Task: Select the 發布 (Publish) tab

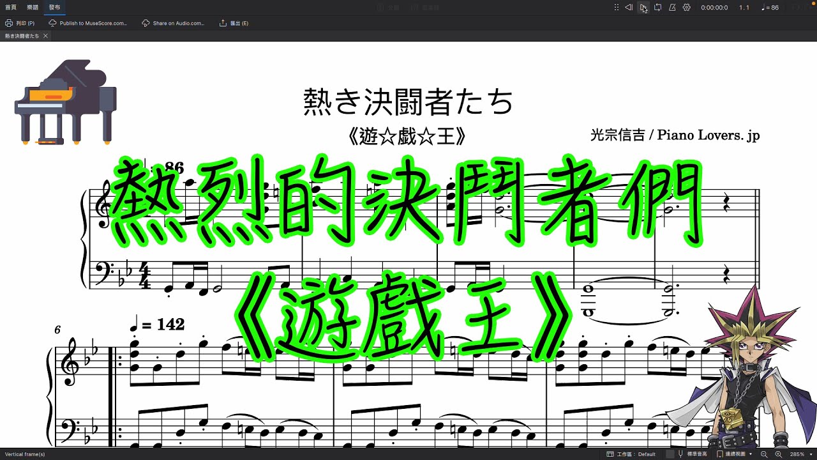Action: click(55, 8)
